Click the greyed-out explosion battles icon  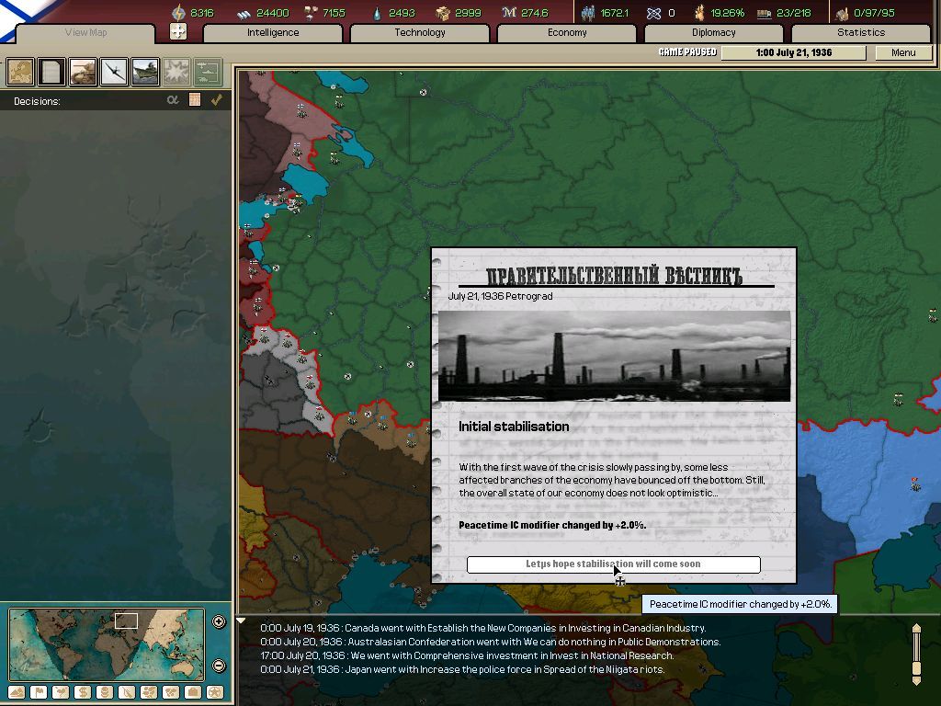click(176, 72)
